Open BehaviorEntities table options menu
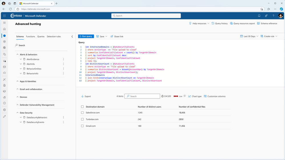The height and width of the screenshot is (160, 285). [63, 69]
